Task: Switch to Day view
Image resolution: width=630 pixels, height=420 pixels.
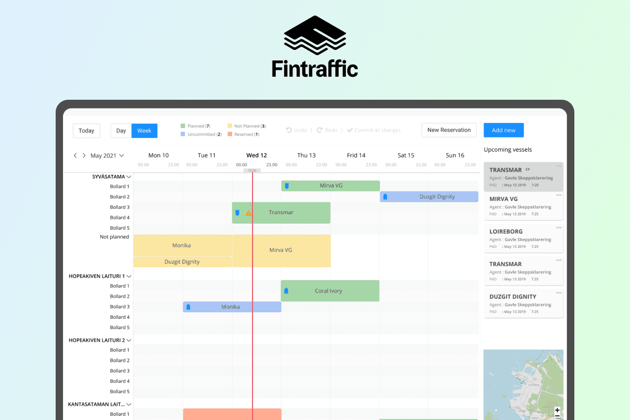Action: click(x=121, y=131)
